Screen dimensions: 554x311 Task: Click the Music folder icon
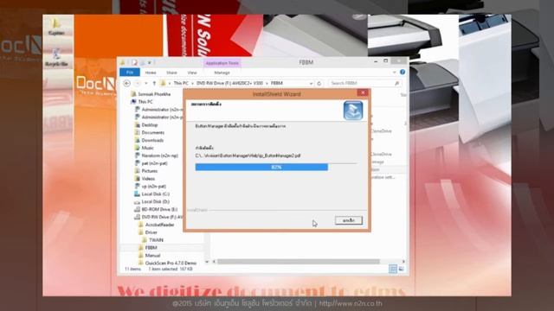(138, 148)
